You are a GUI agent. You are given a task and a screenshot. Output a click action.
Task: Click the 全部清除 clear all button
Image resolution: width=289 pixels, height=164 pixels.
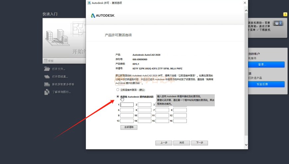(129, 127)
